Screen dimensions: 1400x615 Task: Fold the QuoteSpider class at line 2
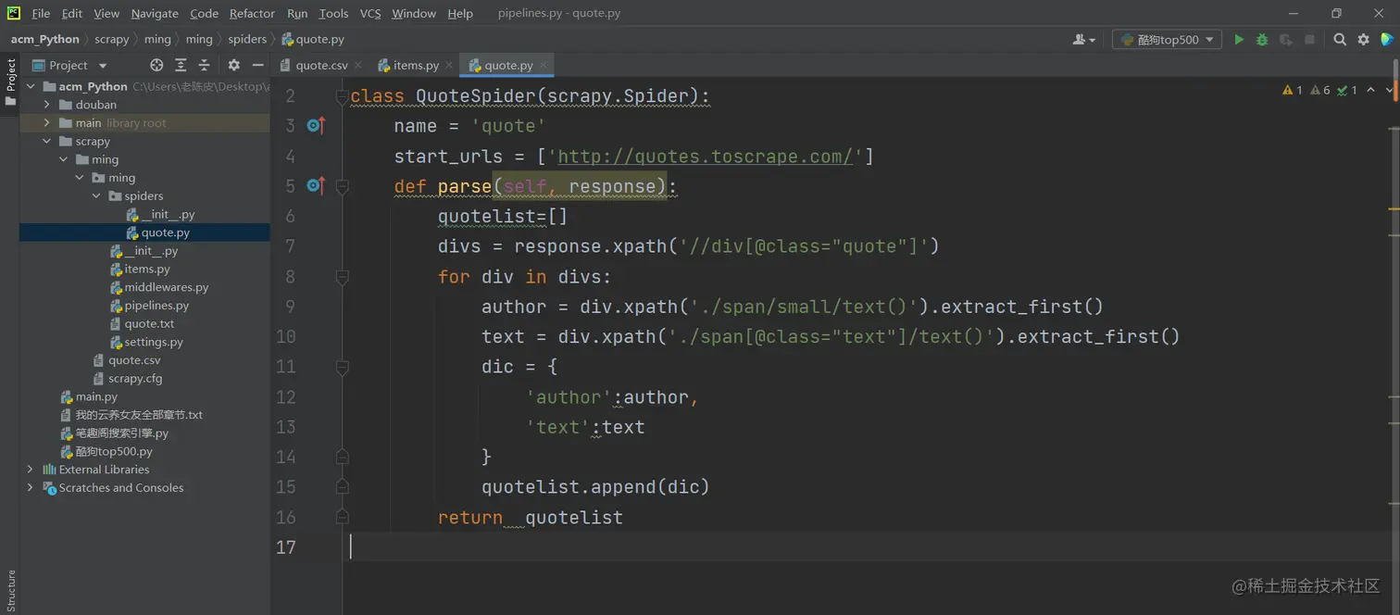pos(342,96)
